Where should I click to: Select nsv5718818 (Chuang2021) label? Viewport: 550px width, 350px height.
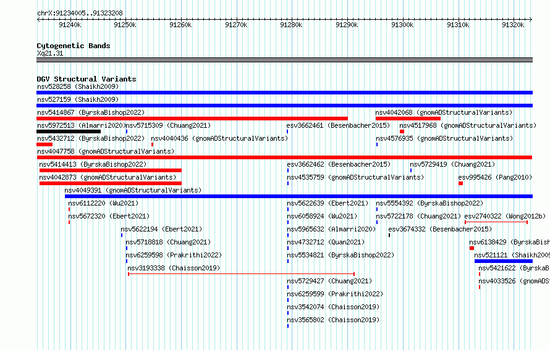click(x=168, y=242)
